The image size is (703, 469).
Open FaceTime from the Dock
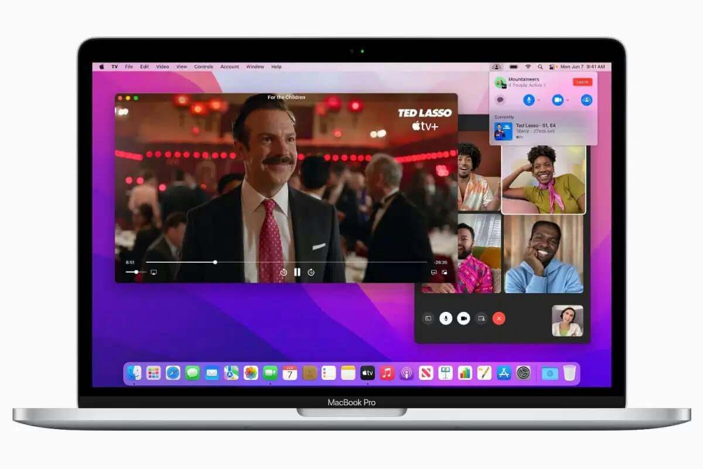tap(270, 372)
